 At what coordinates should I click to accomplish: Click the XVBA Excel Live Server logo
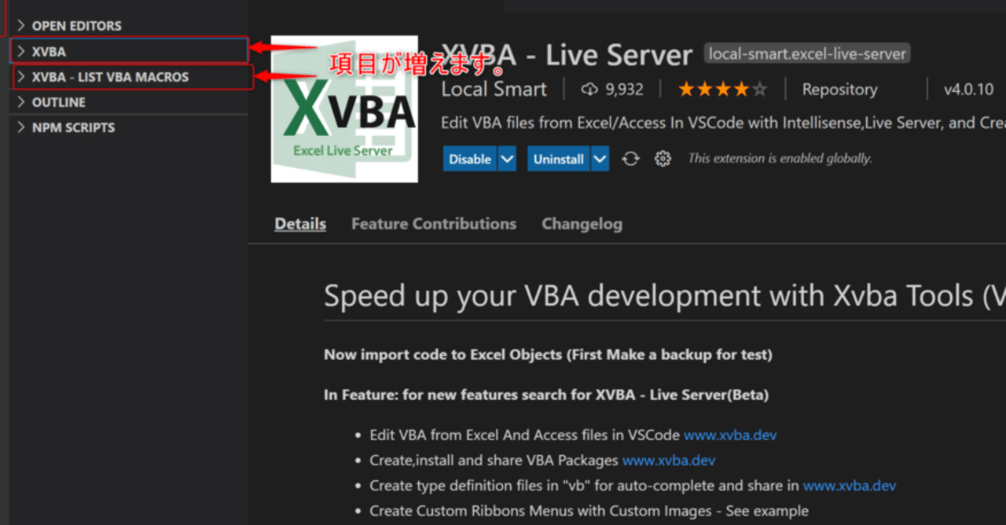tap(344, 109)
